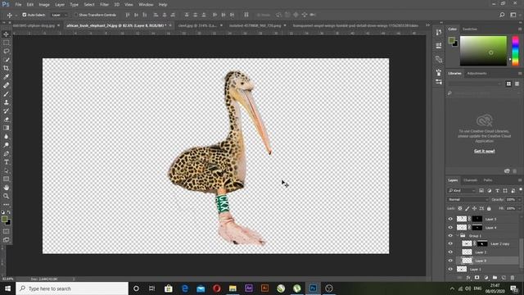Click the foreground color swatch in toolbox
Image resolution: width=524 pixels, height=295 pixels.
click(4, 220)
